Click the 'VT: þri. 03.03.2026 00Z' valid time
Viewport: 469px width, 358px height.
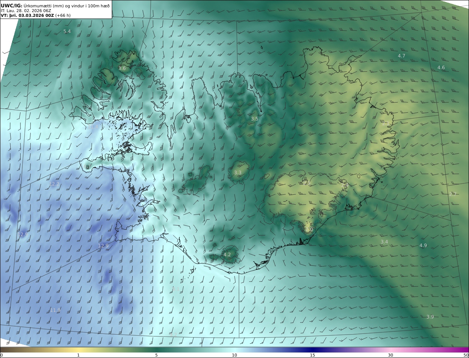[27, 15]
